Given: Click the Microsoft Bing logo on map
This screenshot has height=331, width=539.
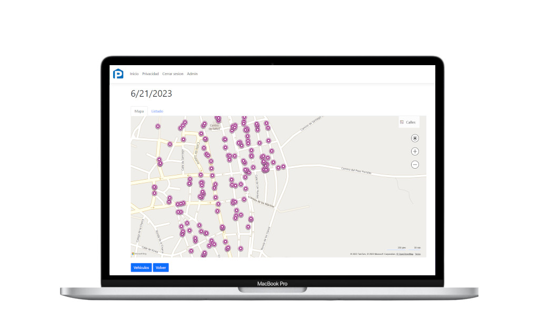Looking at the screenshot, I should (139, 254).
